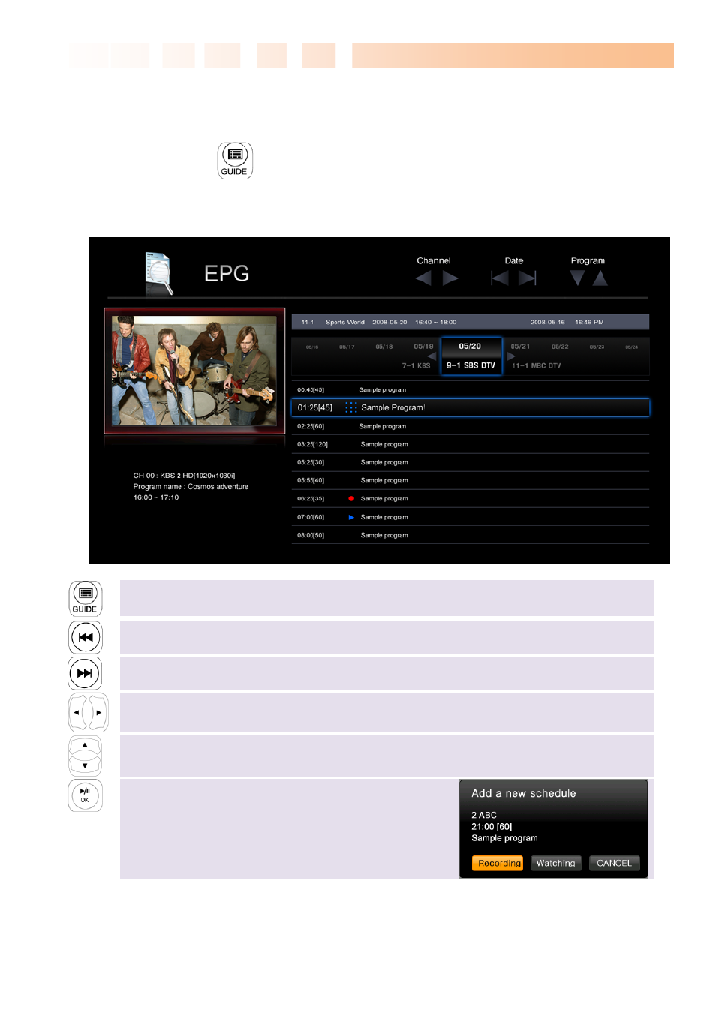Click the GUIDE remote icon above the EPG screen
The image size is (716, 1013).
click(235, 161)
